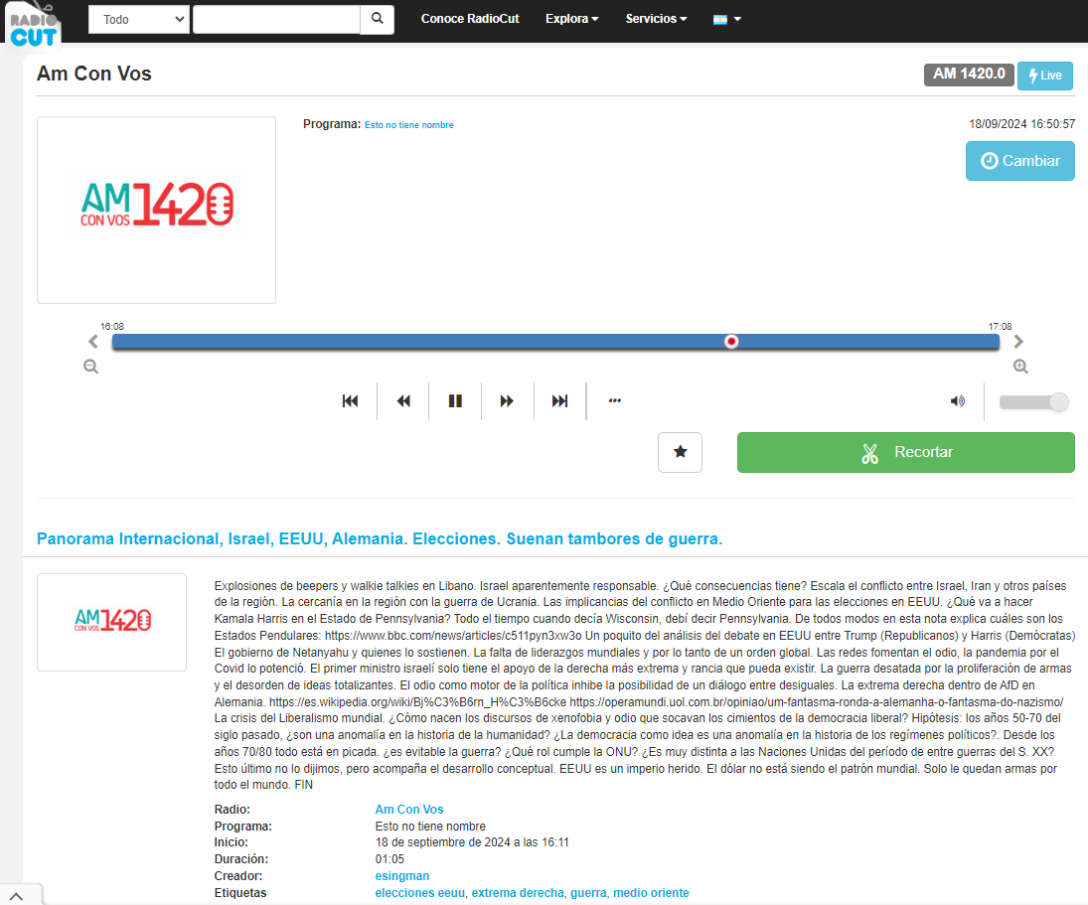1088x905 pixels.
Task: Open the Argentina flag language menu
Action: tap(727, 19)
